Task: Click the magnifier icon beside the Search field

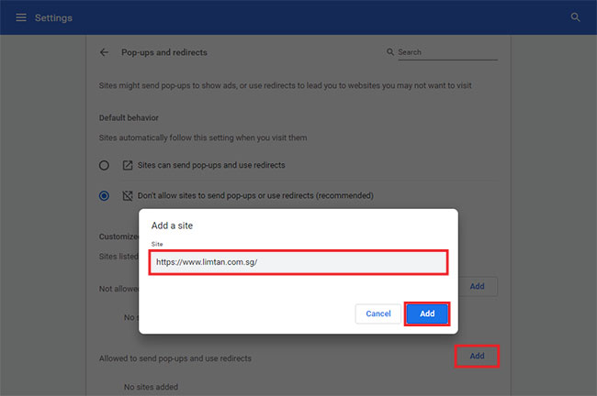Action: click(x=390, y=53)
